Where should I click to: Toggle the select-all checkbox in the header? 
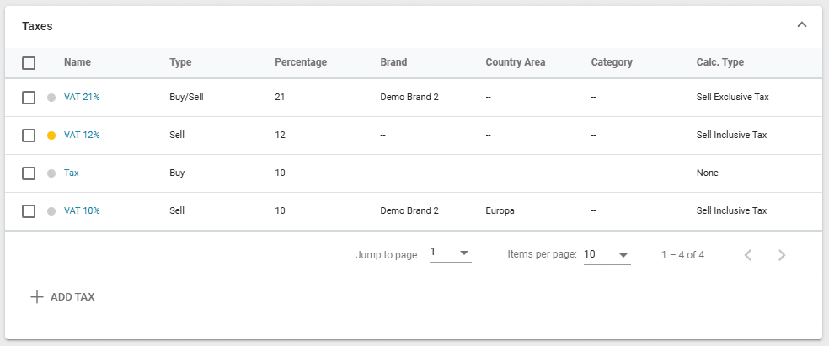(29, 62)
